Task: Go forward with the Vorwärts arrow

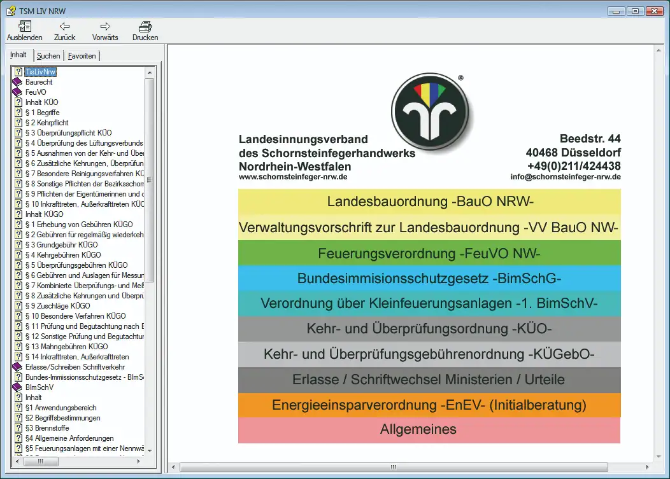Action: point(105,27)
